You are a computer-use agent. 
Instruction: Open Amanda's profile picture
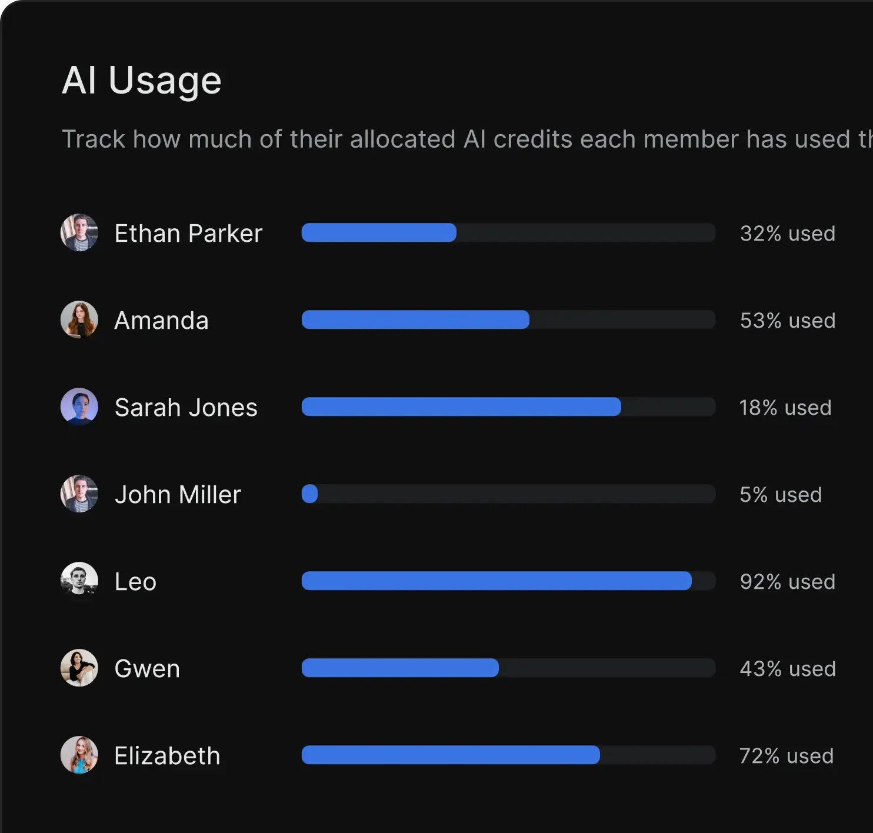pos(79,319)
